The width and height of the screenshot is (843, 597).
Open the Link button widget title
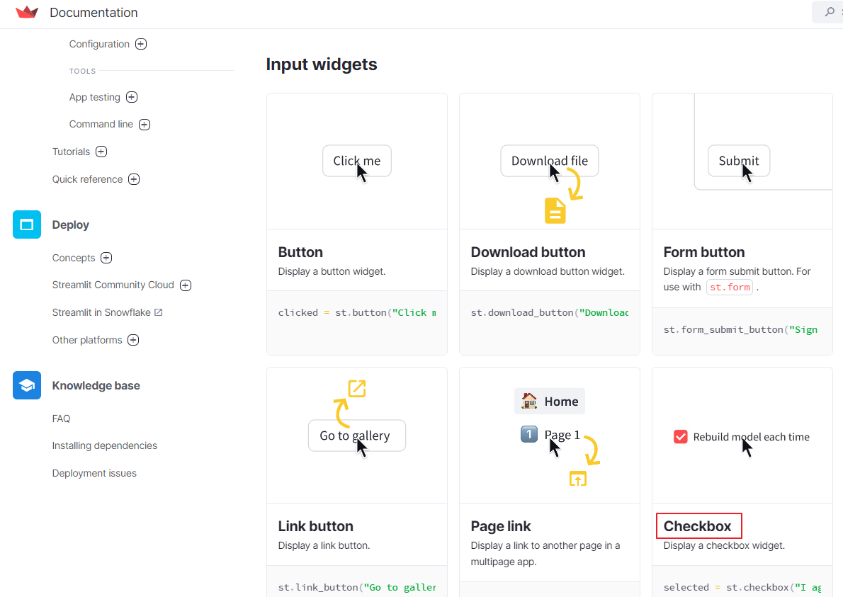(315, 526)
